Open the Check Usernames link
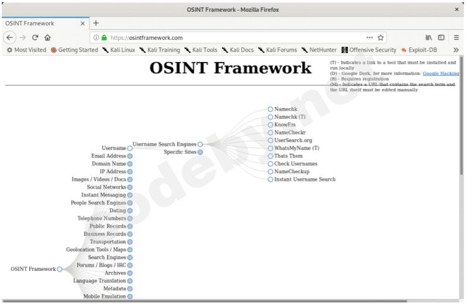Viewport: 466px width, 304px height. pyautogui.click(x=296, y=164)
